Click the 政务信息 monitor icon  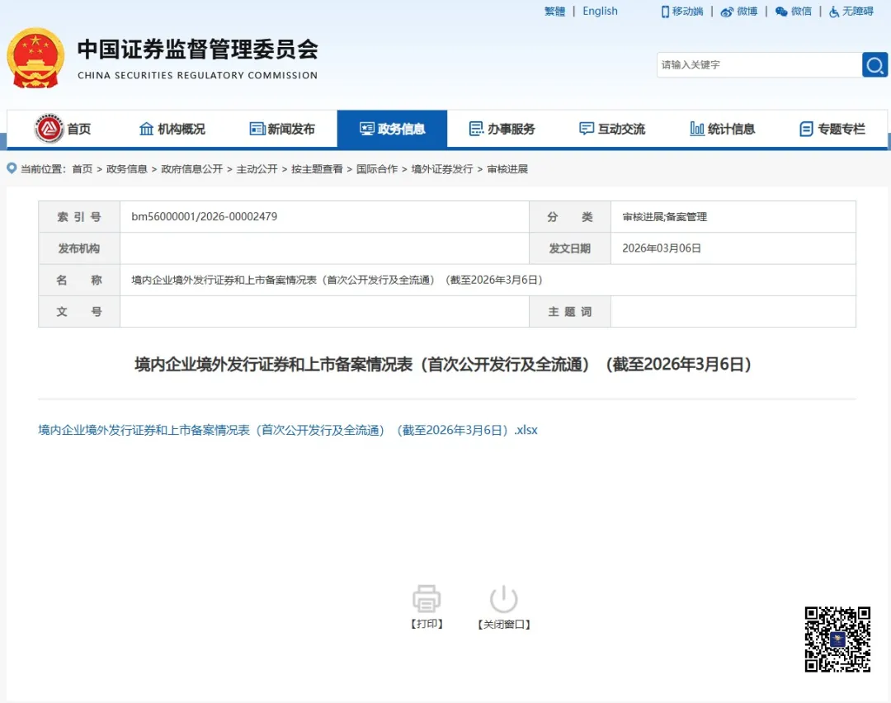[365, 128]
